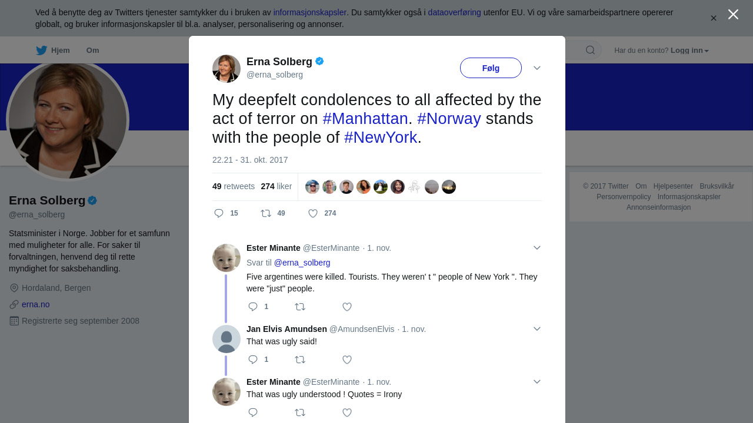
Task: Open the informasjonskapsler link in banner
Action: click(x=309, y=12)
